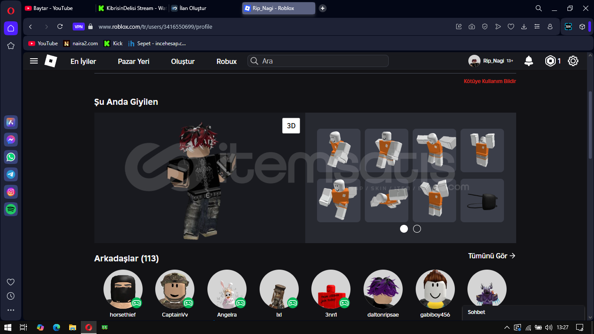This screenshot has height=334, width=594.
Task: Open Opera's Aria AI sidebar icon
Action: coord(11,122)
